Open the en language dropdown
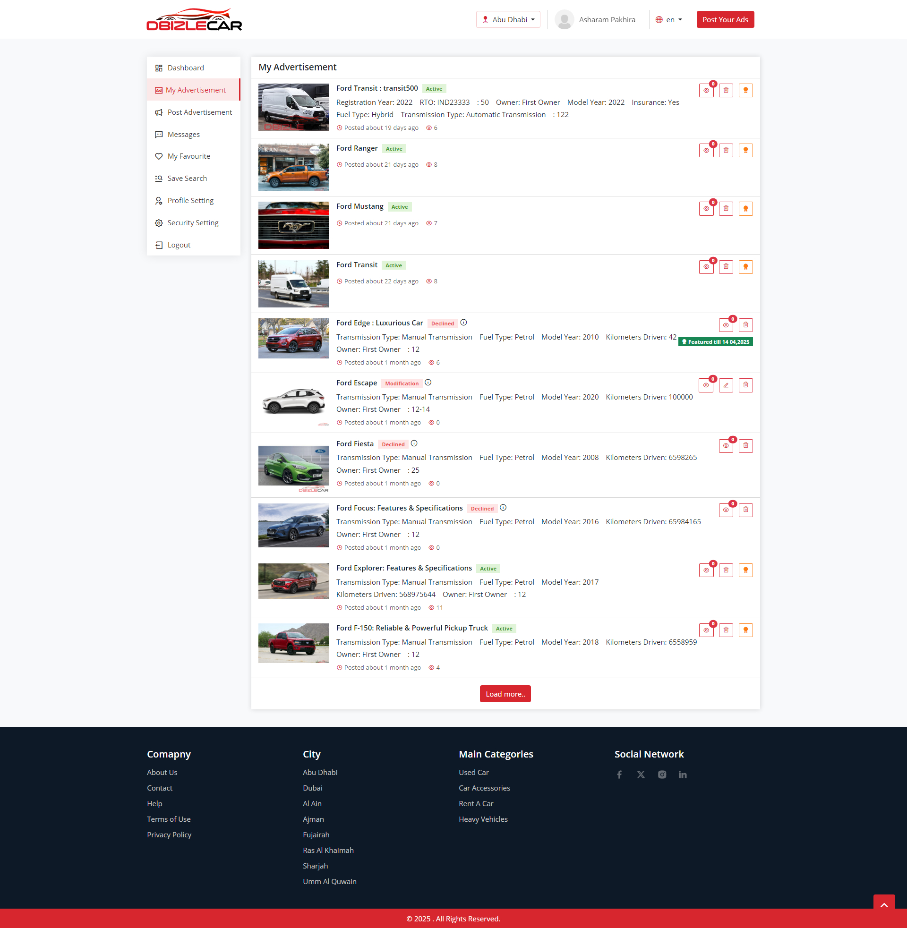 click(x=668, y=19)
